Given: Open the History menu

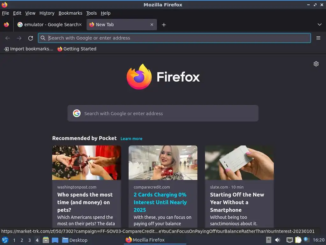Looking at the screenshot, I should (x=47, y=13).
